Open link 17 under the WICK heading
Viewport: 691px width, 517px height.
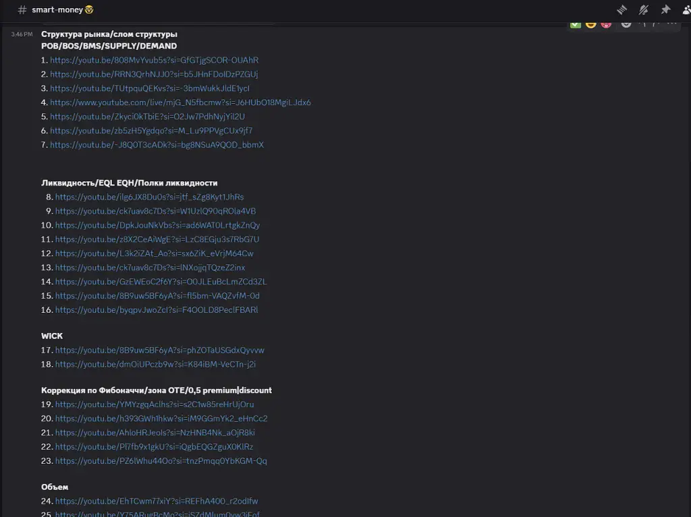pos(159,350)
